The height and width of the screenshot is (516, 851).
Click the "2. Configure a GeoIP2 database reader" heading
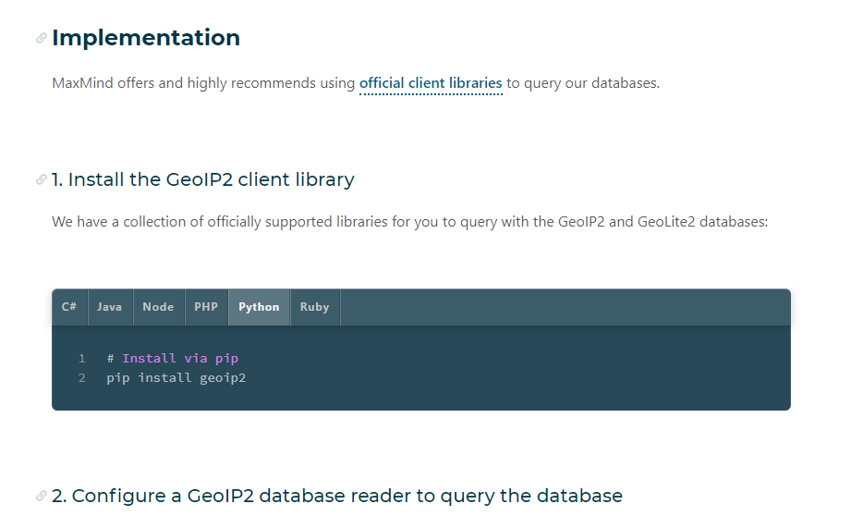[337, 496]
